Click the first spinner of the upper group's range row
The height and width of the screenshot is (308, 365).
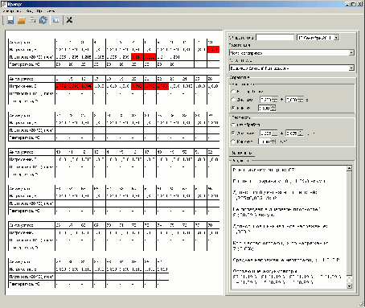(x=269, y=100)
